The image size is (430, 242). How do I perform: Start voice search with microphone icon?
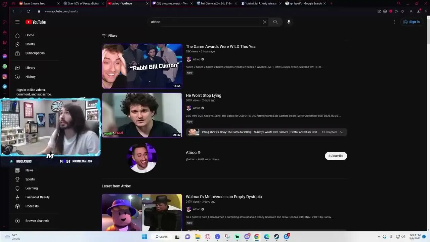click(x=289, y=22)
